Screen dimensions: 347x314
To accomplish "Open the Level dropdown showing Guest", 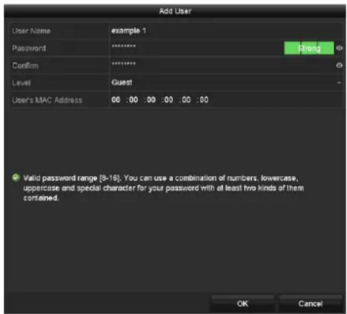I will 226,82.
